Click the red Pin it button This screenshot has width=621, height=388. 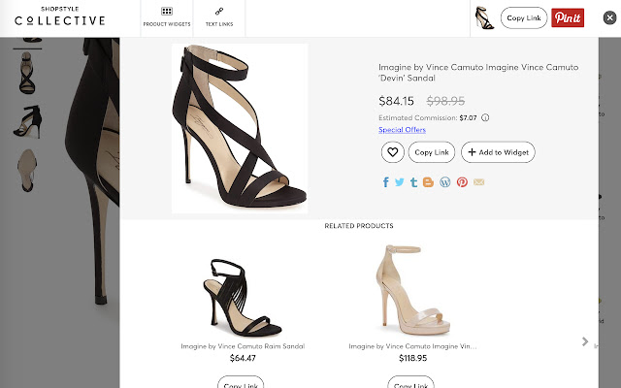(568, 17)
